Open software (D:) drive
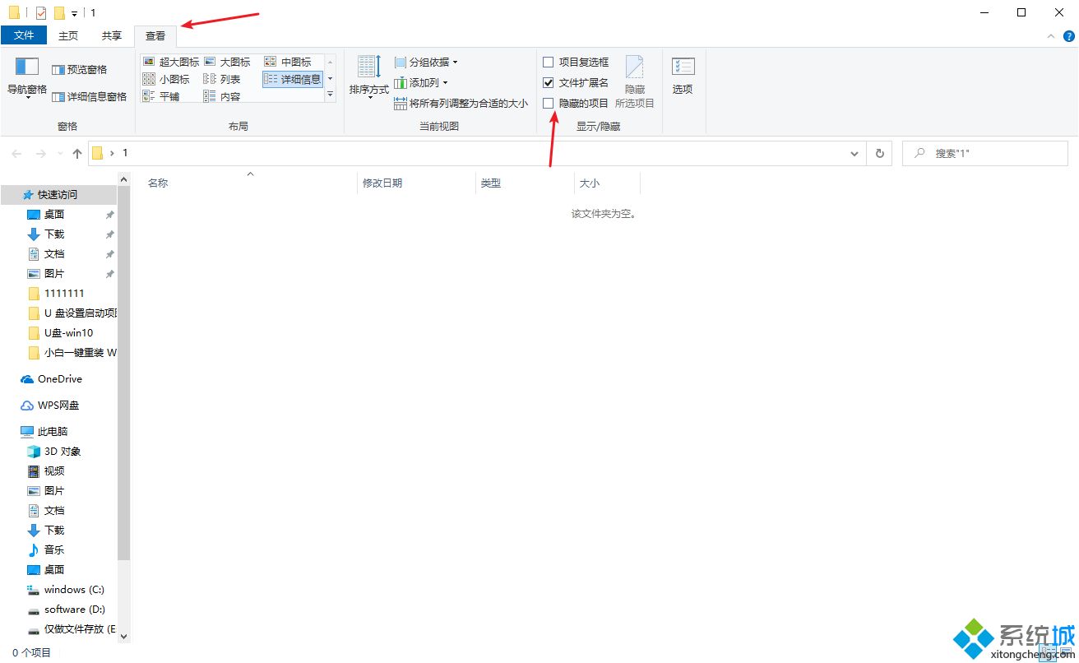Screen dimensions: 1079x663 [76, 610]
